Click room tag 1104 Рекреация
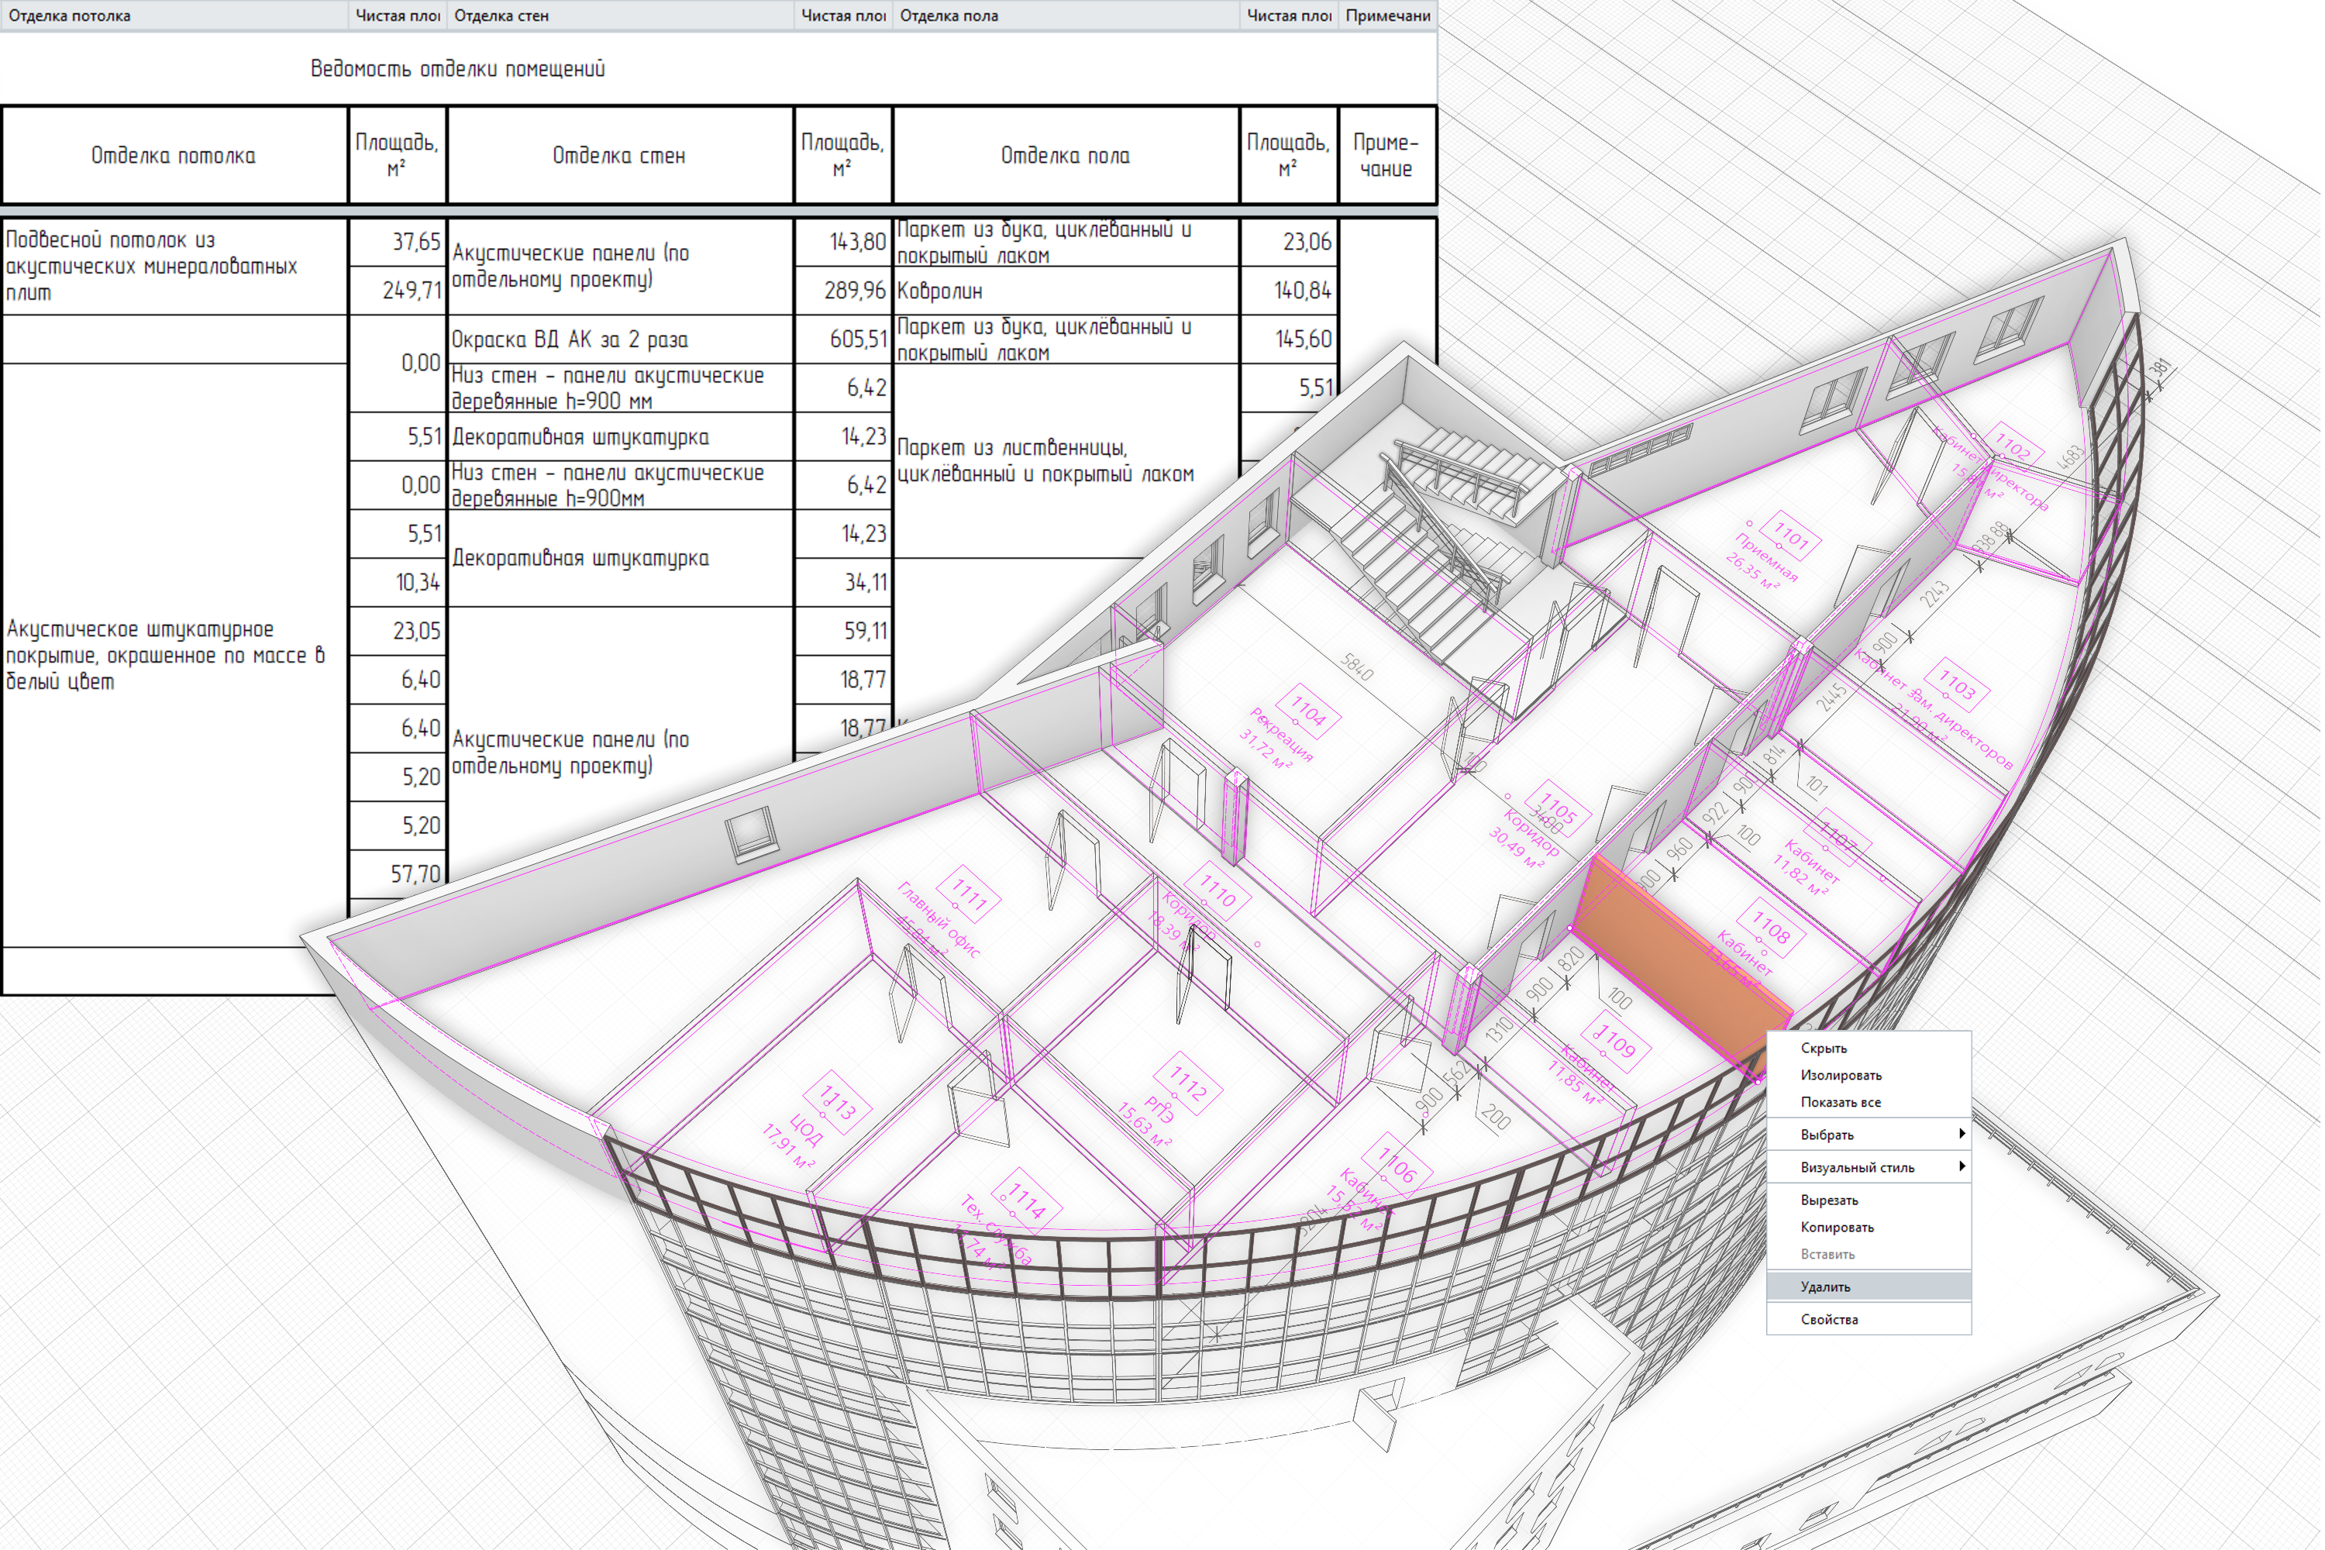The width and height of the screenshot is (2325, 1550). [1310, 711]
